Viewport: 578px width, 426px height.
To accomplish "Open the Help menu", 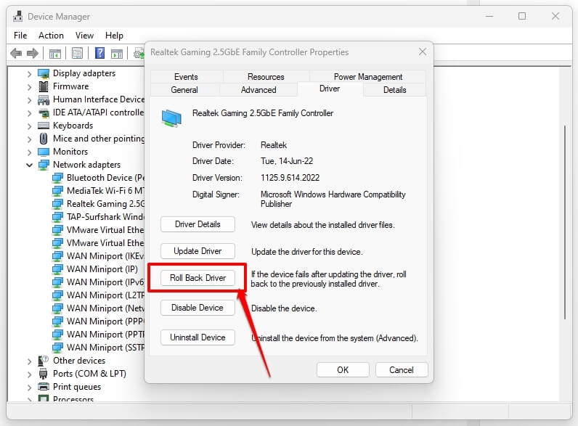I will click(x=114, y=36).
